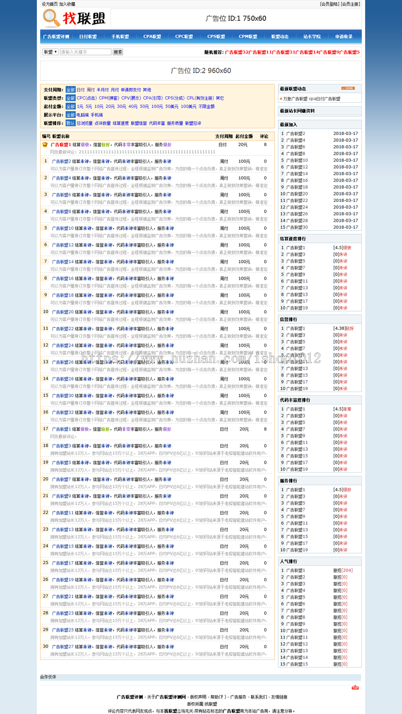Open the CPA联盟 navigation tab
402x714 pixels.
(x=152, y=37)
